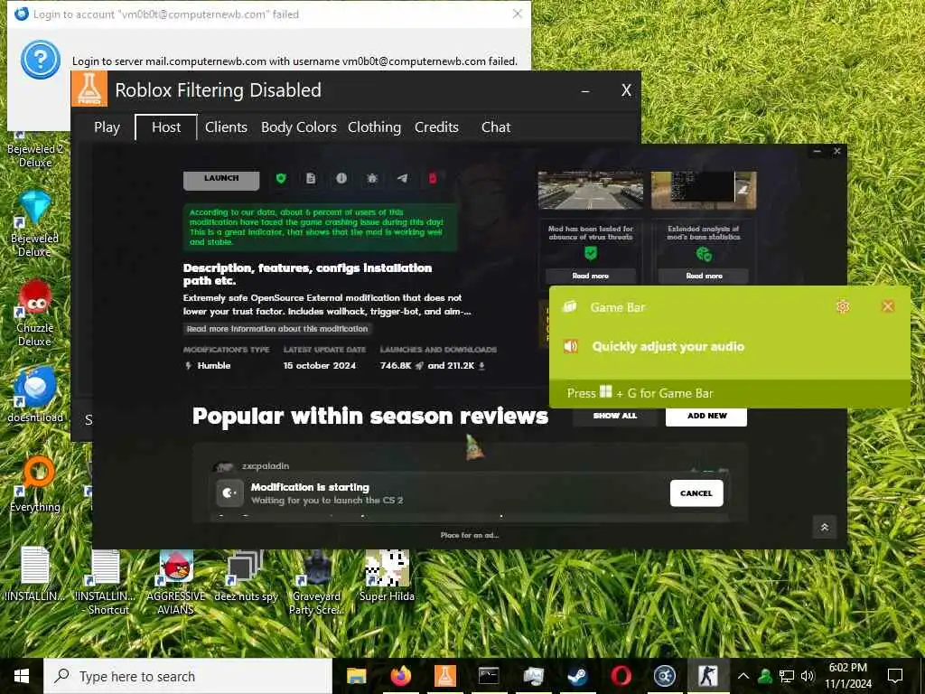Viewport: 925px width, 694px height.
Task: Select the Bejeweled Deluxe desktop icon
Action: click(x=35, y=224)
